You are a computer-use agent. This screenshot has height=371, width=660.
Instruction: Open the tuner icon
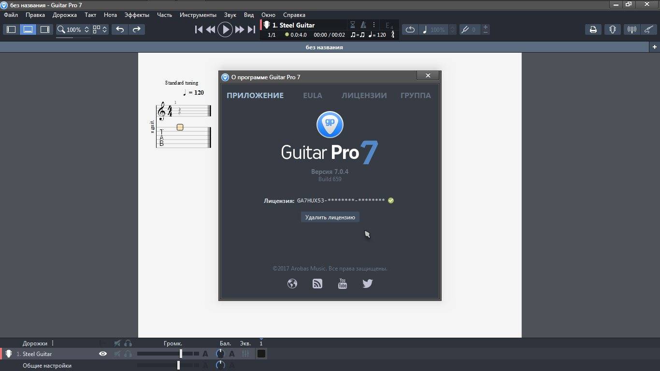[x=631, y=29]
